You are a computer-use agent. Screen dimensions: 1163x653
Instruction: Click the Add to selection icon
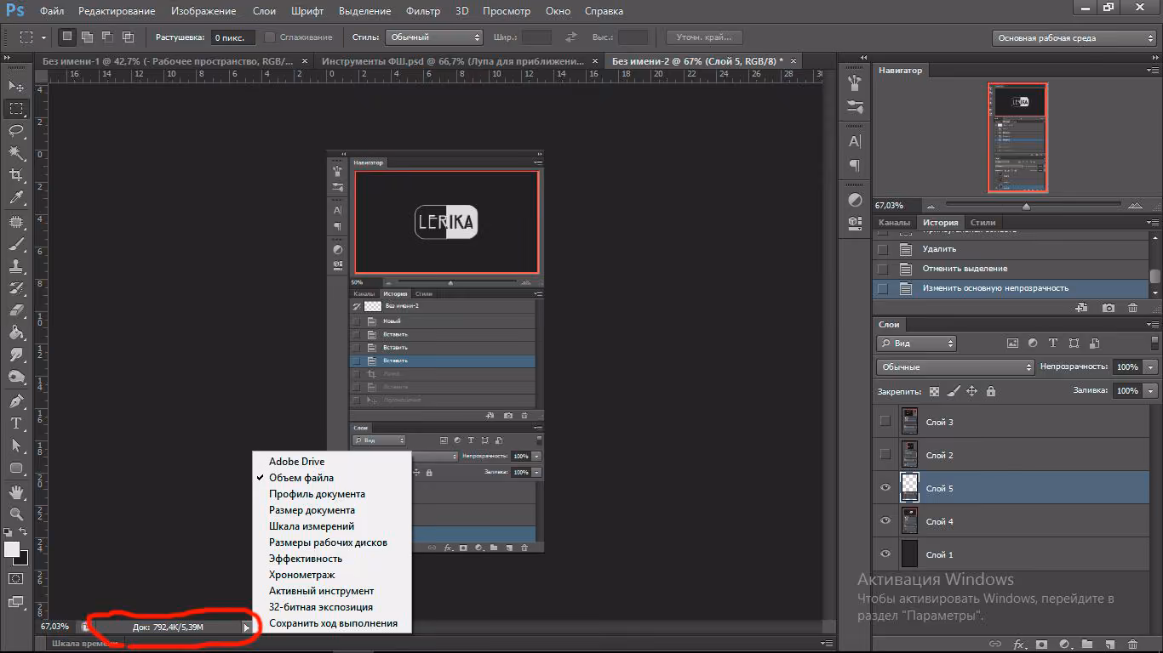[88, 37]
